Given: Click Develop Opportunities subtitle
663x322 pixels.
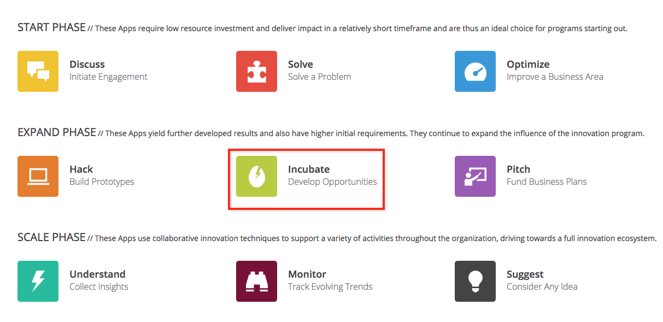Looking at the screenshot, I should [x=332, y=182].
